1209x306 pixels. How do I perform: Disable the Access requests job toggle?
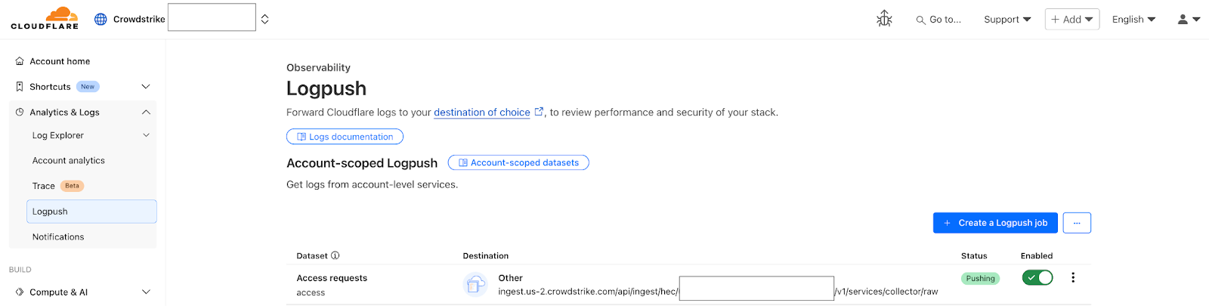(x=1037, y=278)
